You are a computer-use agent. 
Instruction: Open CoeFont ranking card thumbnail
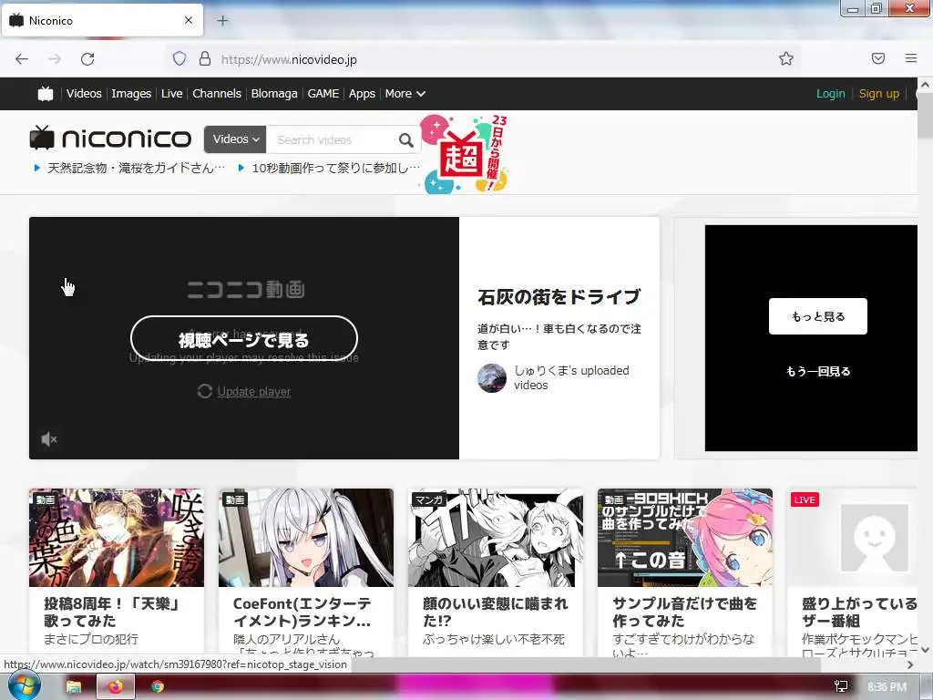[306, 538]
